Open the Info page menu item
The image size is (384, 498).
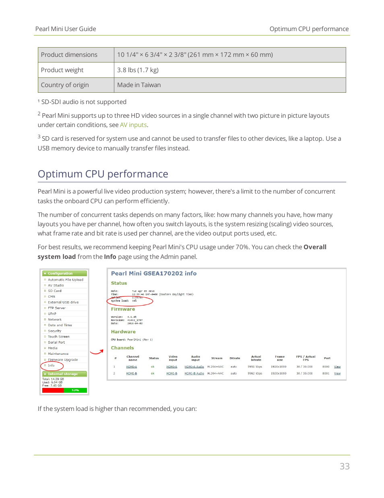pos(51,365)
